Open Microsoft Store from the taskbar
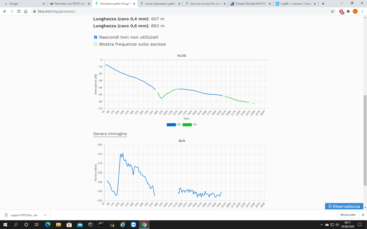Viewport: 367px width, 229px height. coord(69,225)
